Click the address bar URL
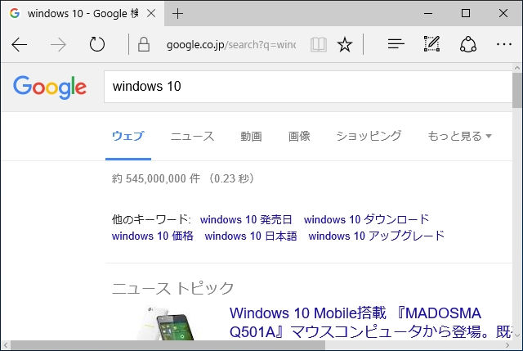 pos(231,44)
